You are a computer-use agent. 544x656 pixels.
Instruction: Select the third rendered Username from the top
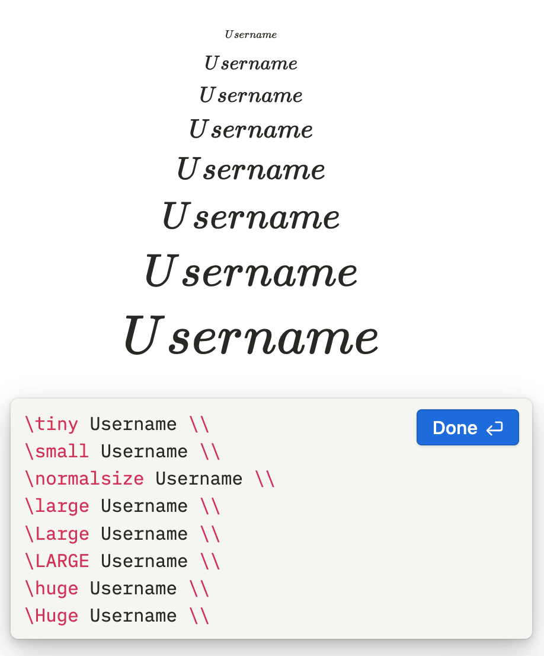251,95
